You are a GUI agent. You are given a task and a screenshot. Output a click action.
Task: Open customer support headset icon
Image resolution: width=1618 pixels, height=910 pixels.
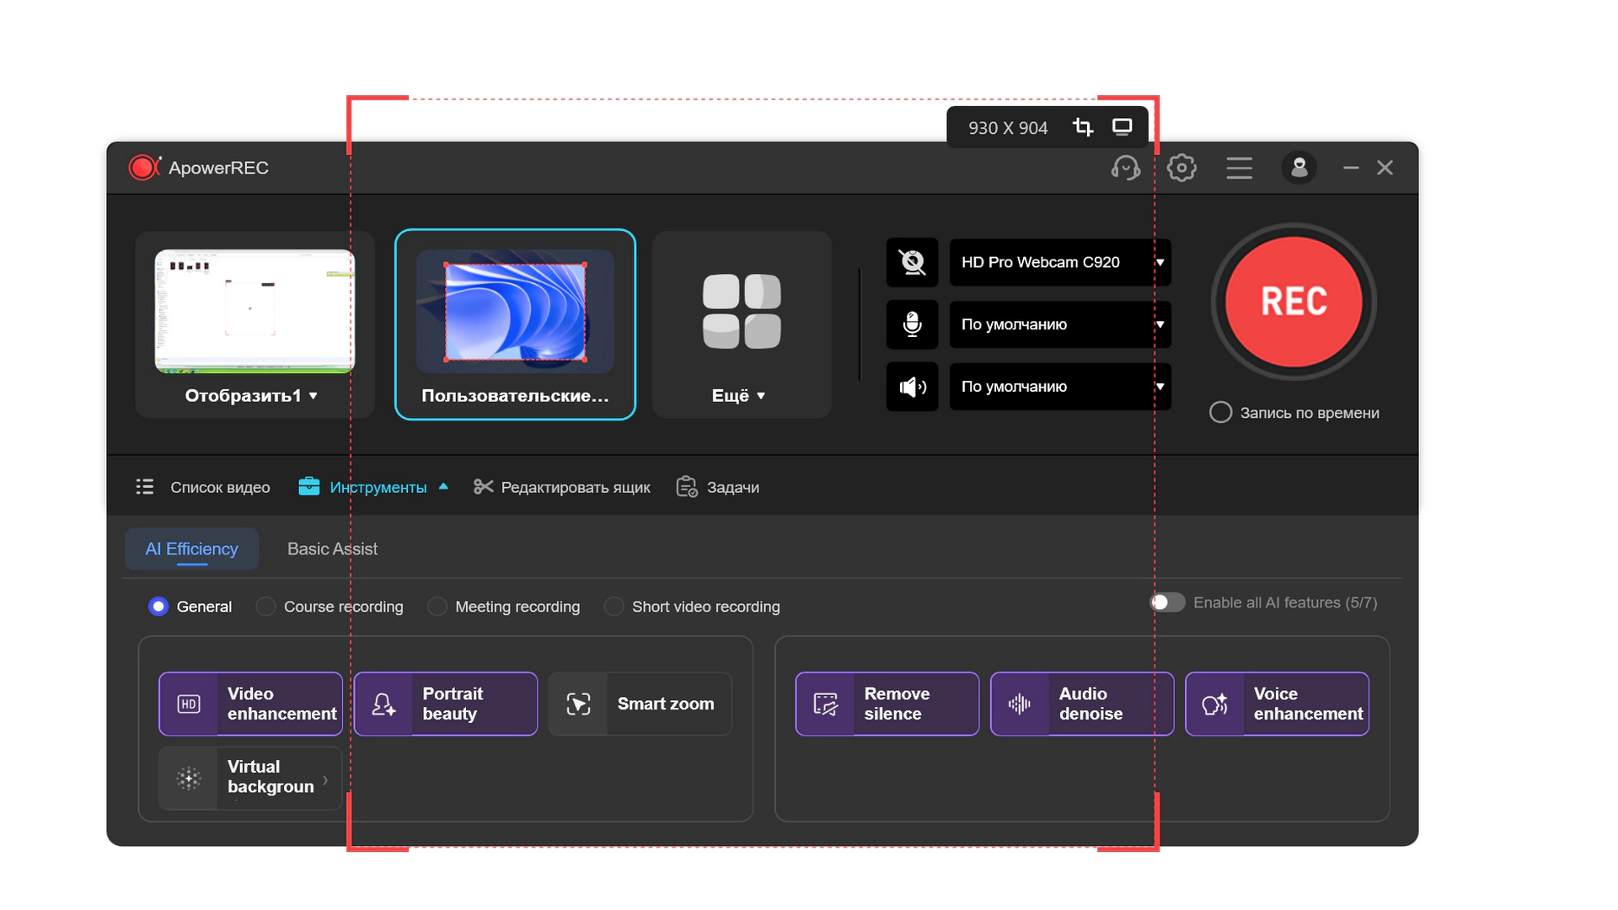[1126, 168]
